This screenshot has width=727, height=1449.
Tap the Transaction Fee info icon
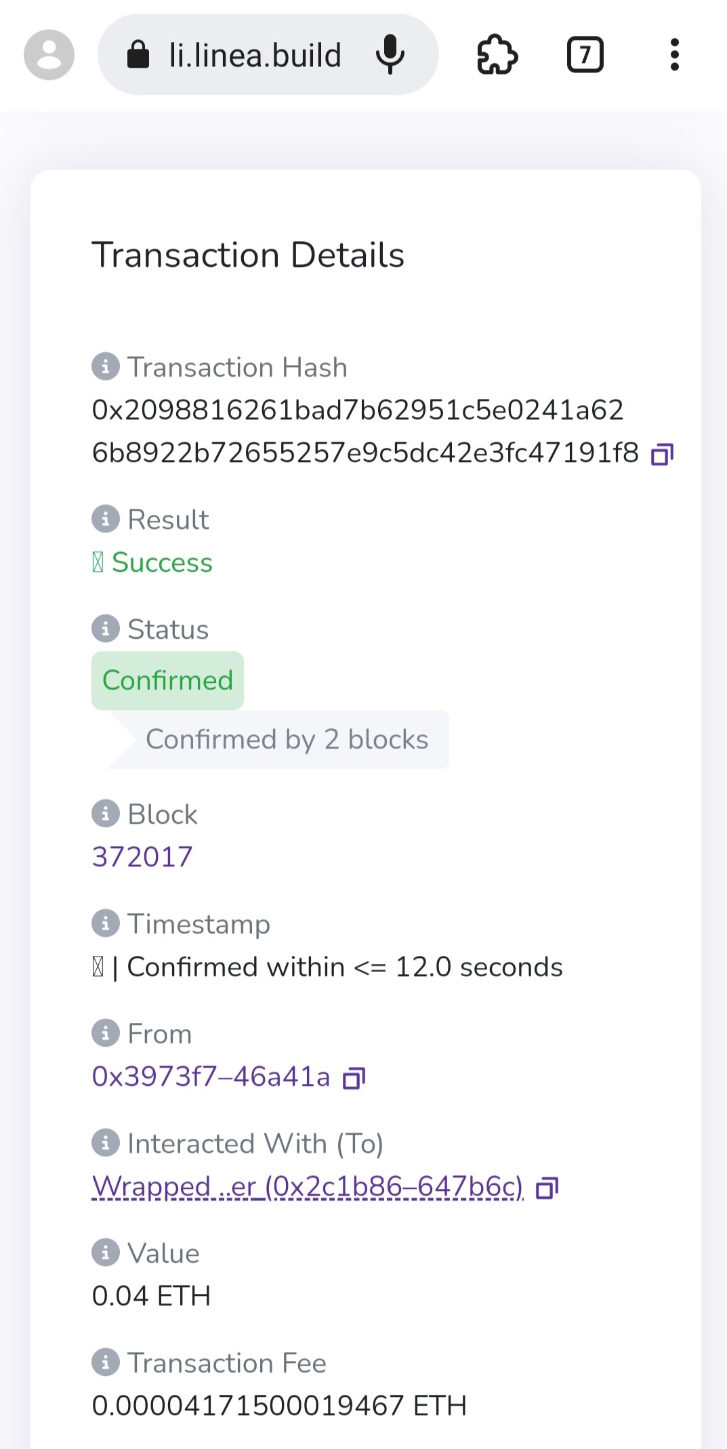[105, 1363]
